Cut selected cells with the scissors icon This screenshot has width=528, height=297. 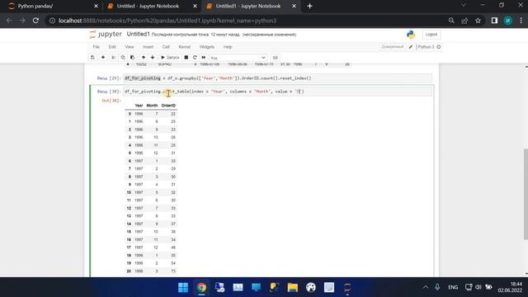click(114, 58)
